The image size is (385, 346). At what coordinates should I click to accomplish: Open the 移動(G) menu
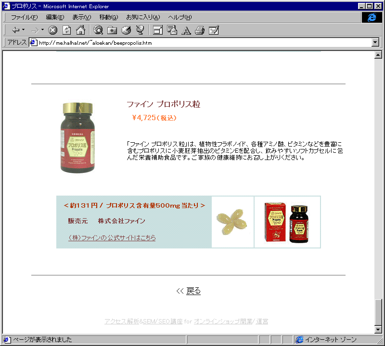tap(109, 17)
